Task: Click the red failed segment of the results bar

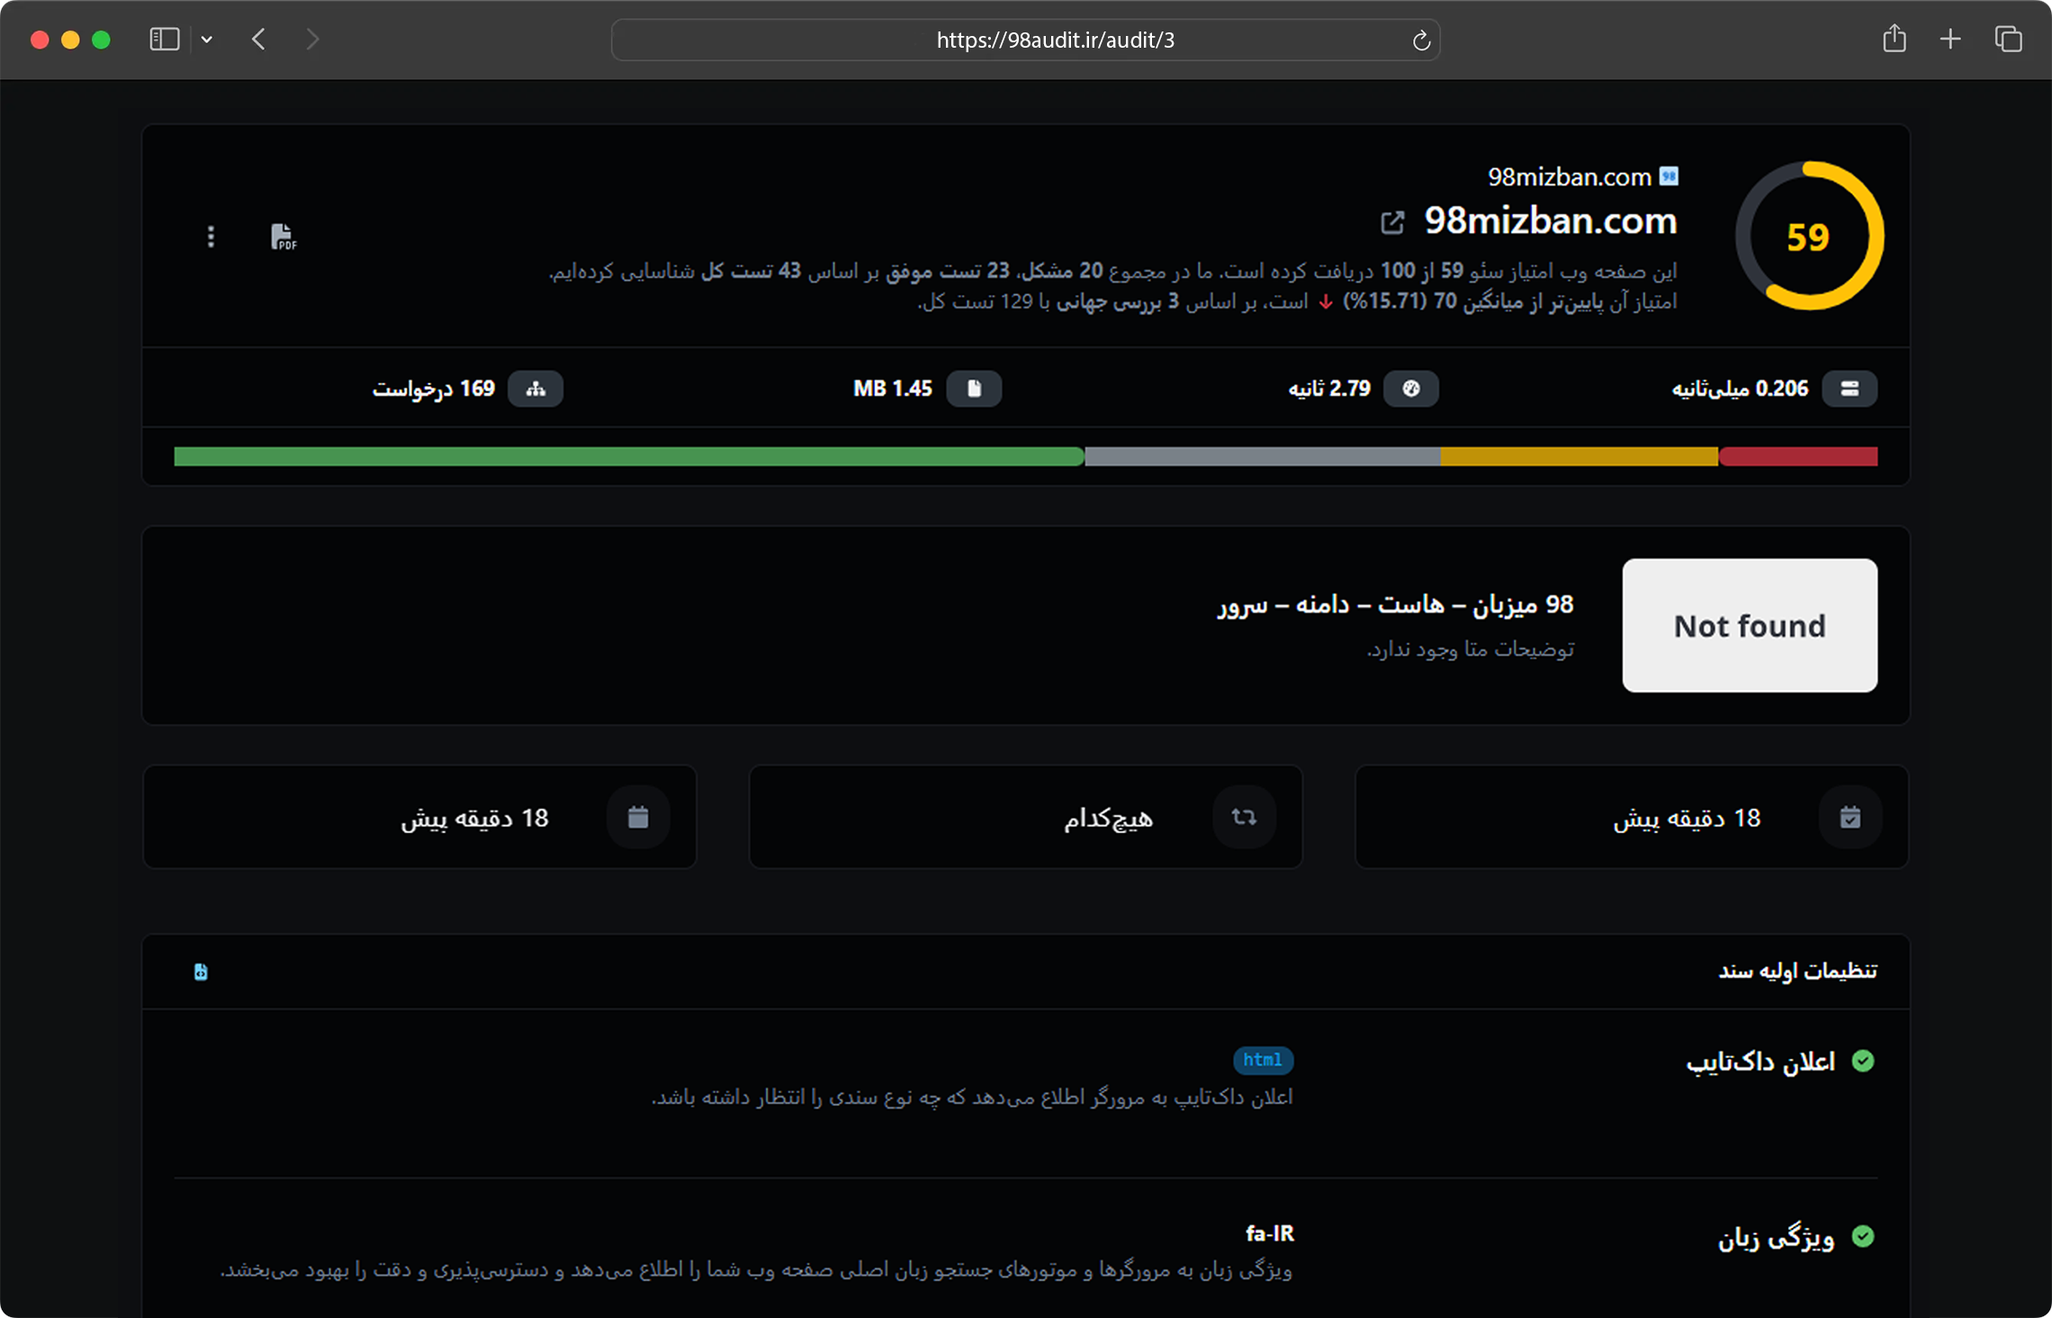Action: pos(1798,456)
